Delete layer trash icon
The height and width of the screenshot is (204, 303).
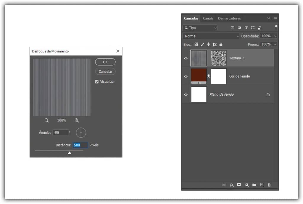(269, 185)
